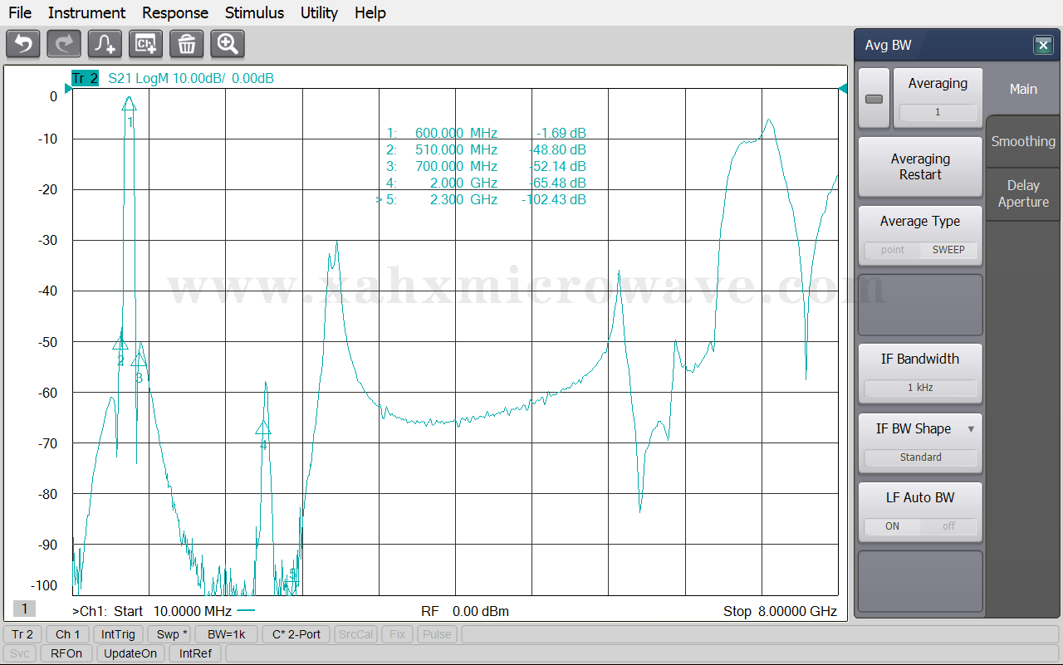The image size is (1063, 665).
Task: Expand the IF BW Shape dropdown
Action: (x=971, y=429)
